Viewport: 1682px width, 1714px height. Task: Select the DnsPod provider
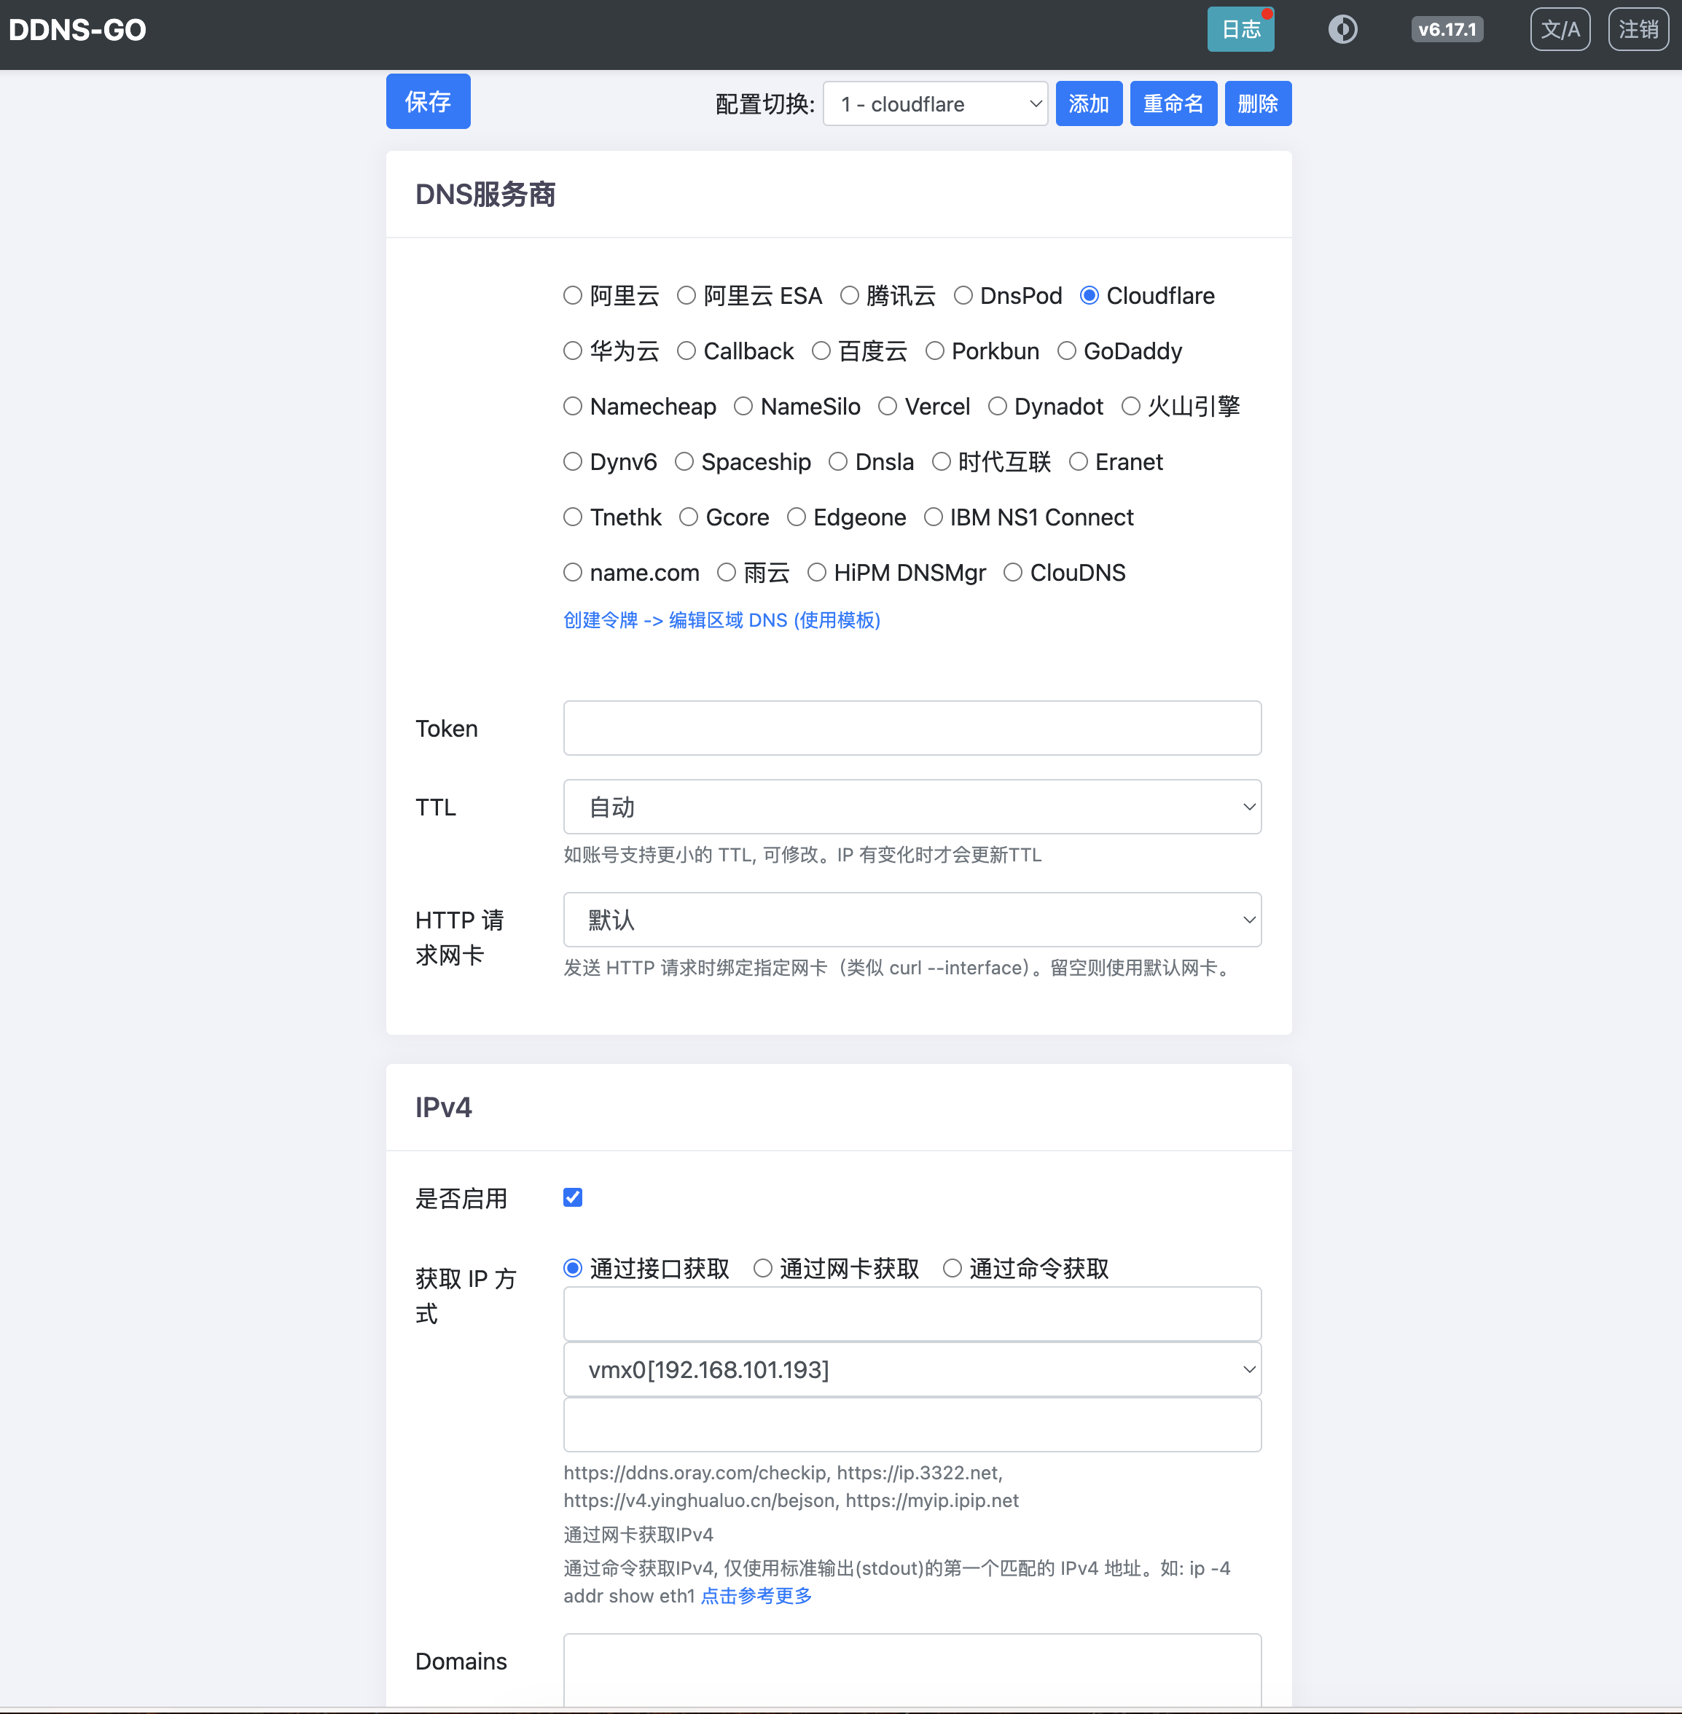pos(963,295)
